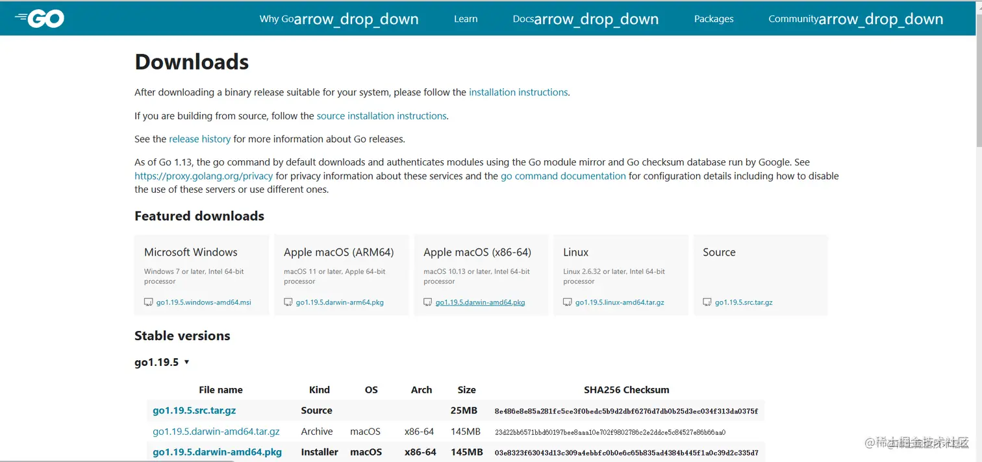Click the SHA256 Checksum column header
This screenshot has height=462, width=982.
tap(626, 390)
